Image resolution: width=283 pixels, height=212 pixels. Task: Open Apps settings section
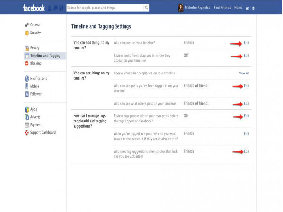33,109
